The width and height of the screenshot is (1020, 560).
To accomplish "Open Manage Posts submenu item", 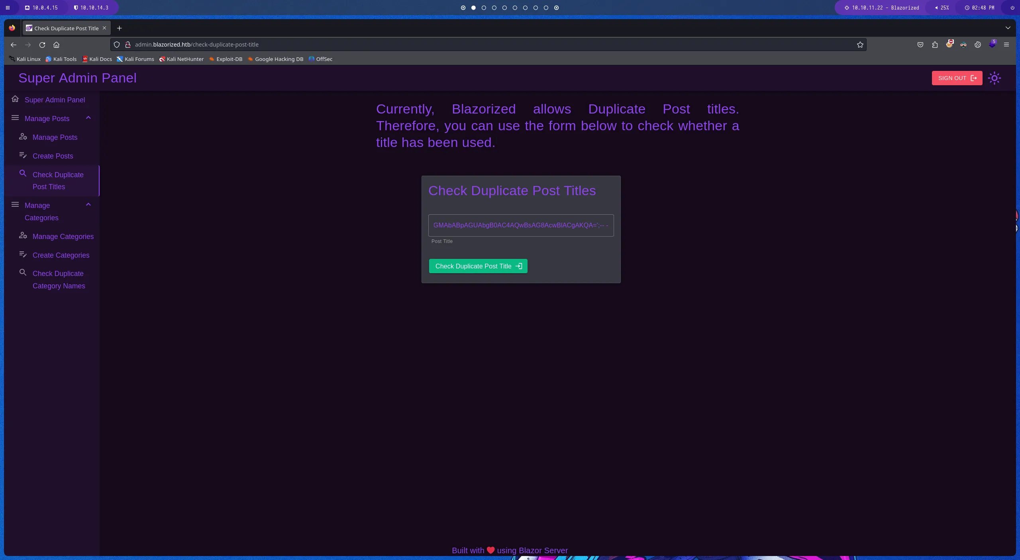I will click(x=55, y=137).
